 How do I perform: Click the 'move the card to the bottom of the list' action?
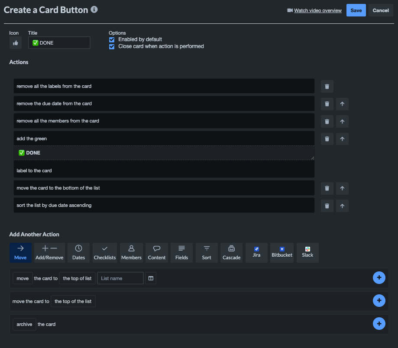(x=164, y=188)
